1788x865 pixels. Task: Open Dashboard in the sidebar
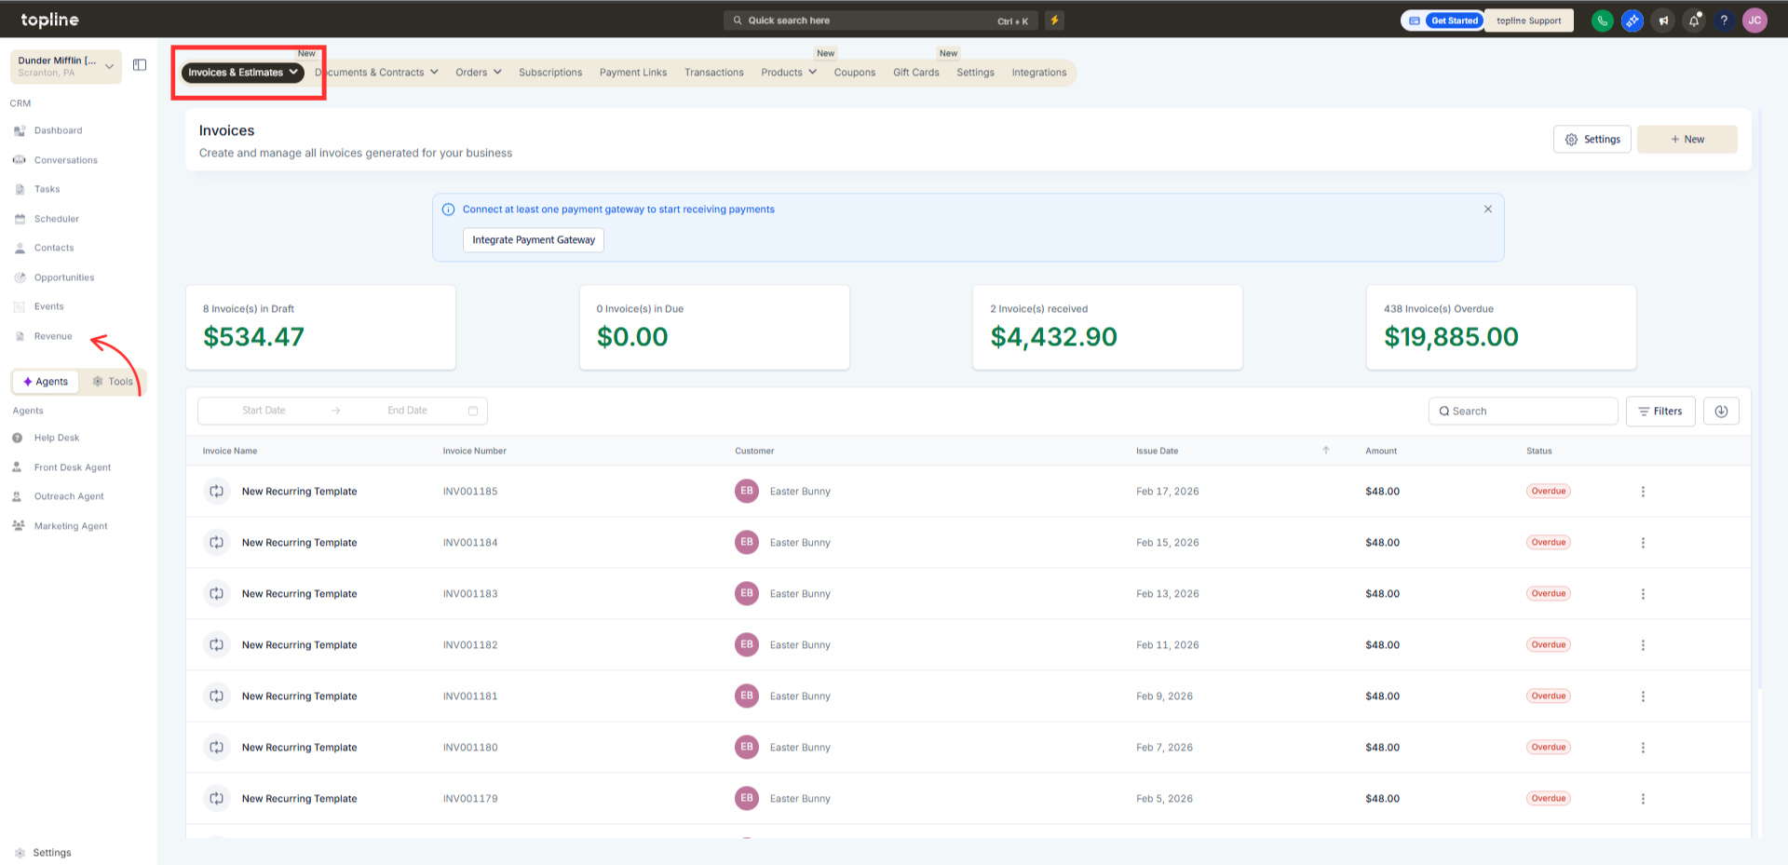point(58,130)
